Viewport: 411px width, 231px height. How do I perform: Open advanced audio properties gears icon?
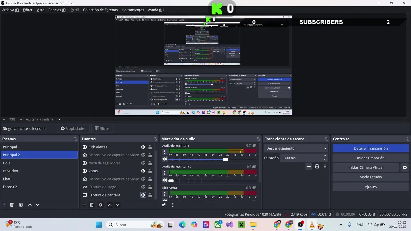[x=164, y=205]
